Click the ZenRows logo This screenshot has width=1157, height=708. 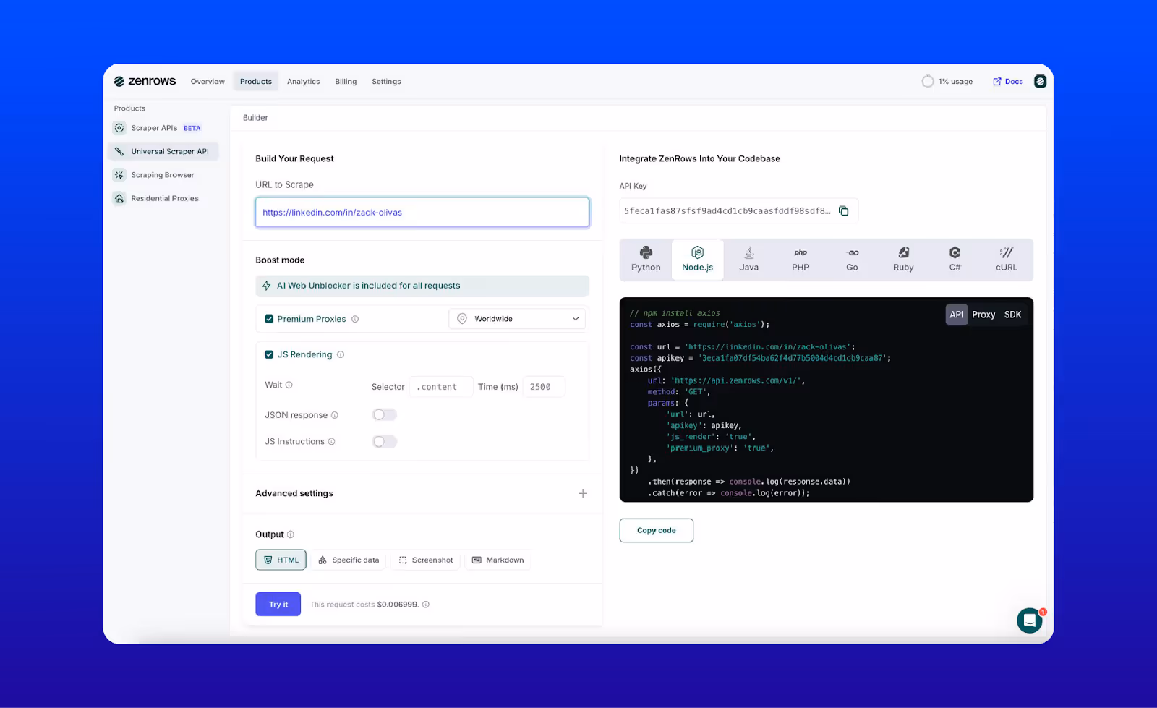(x=145, y=81)
